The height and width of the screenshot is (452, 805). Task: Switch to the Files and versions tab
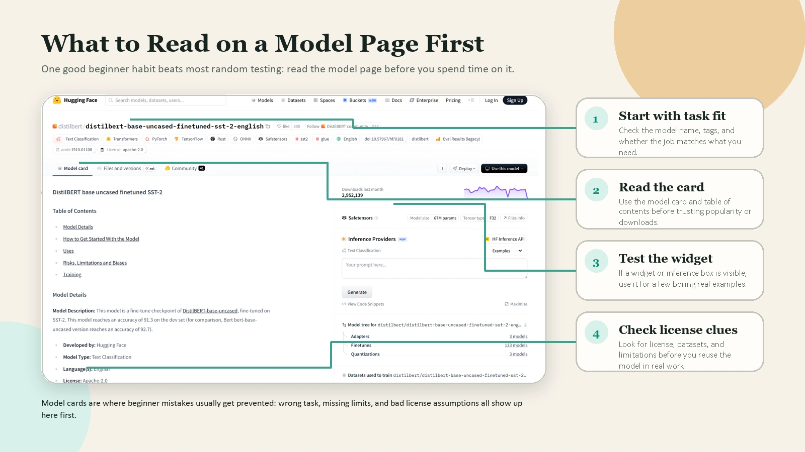pos(126,168)
